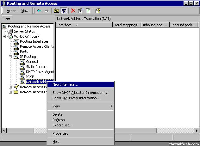Click the Refresh toolbar icon
This screenshot has height=146, width=200.
pos(88,11)
